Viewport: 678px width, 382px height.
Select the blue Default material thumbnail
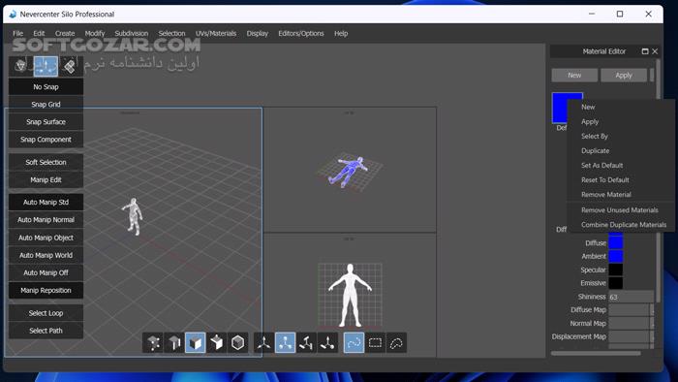561,108
